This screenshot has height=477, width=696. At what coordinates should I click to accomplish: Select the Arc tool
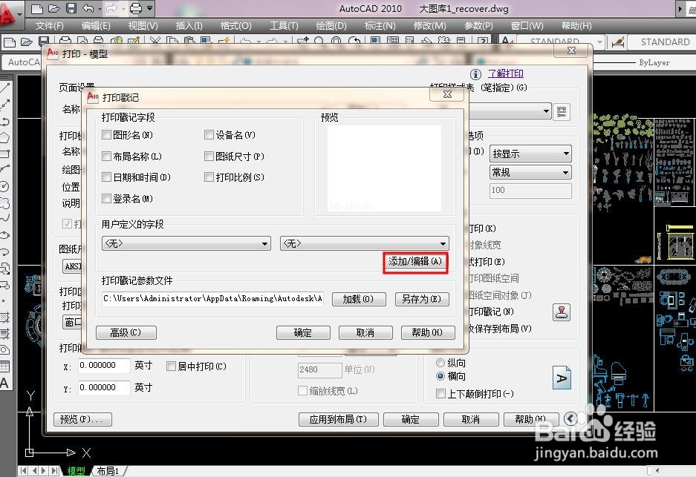click(x=5, y=169)
